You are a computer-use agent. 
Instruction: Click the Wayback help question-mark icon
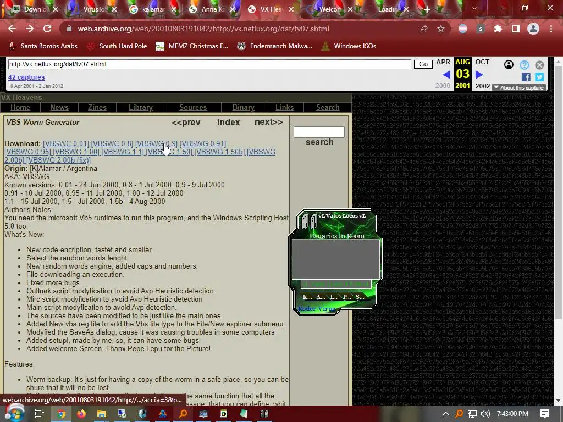(x=524, y=65)
